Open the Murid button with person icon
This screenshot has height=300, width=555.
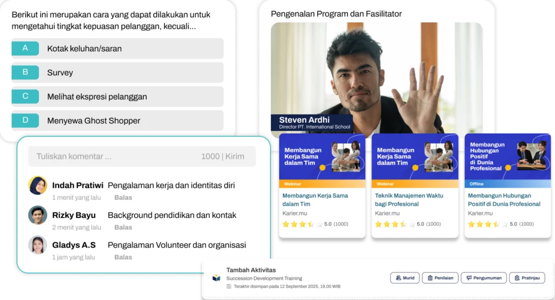tap(405, 278)
